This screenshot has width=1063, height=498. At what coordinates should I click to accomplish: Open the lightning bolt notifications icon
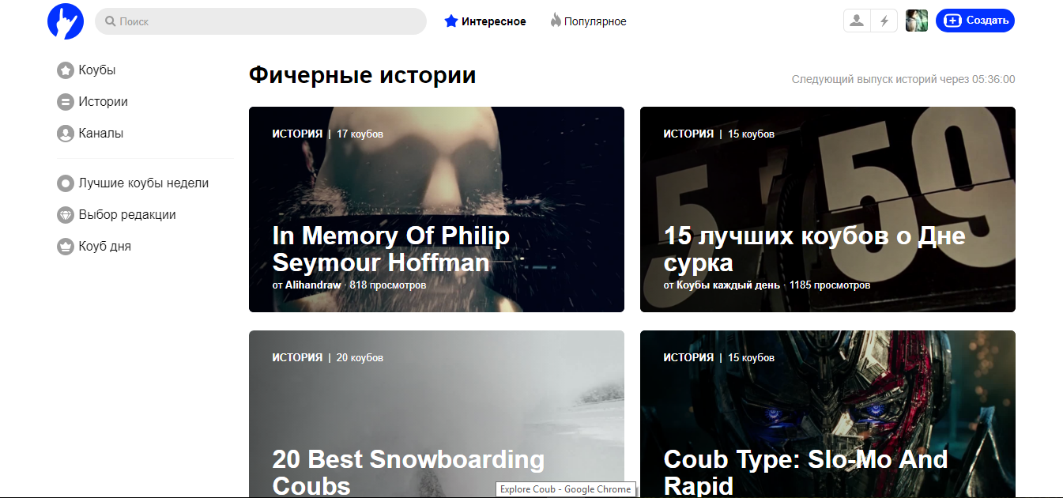(884, 21)
